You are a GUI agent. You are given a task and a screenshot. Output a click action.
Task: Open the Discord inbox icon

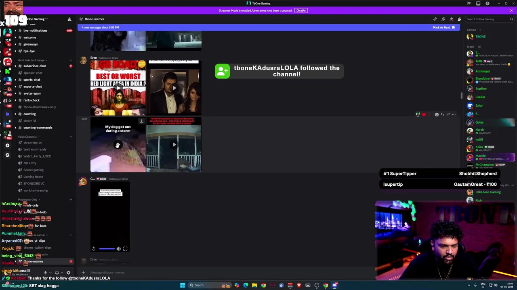(x=478, y=4)
